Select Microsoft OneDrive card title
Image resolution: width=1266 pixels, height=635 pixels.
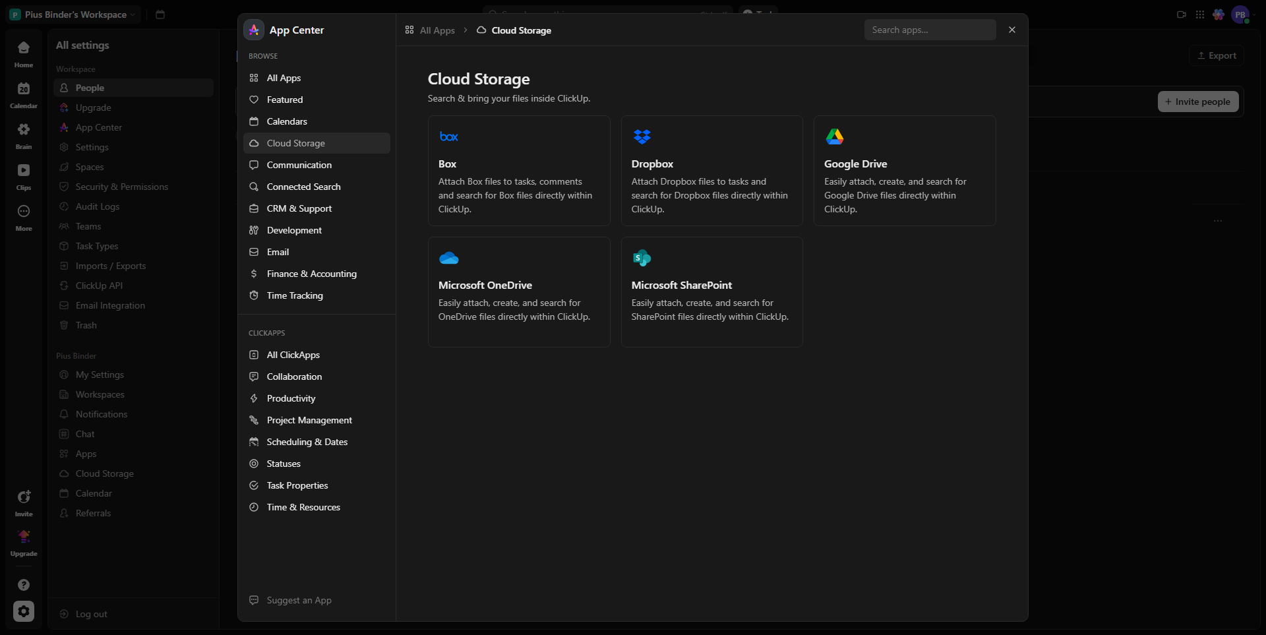tap(485, 285)
